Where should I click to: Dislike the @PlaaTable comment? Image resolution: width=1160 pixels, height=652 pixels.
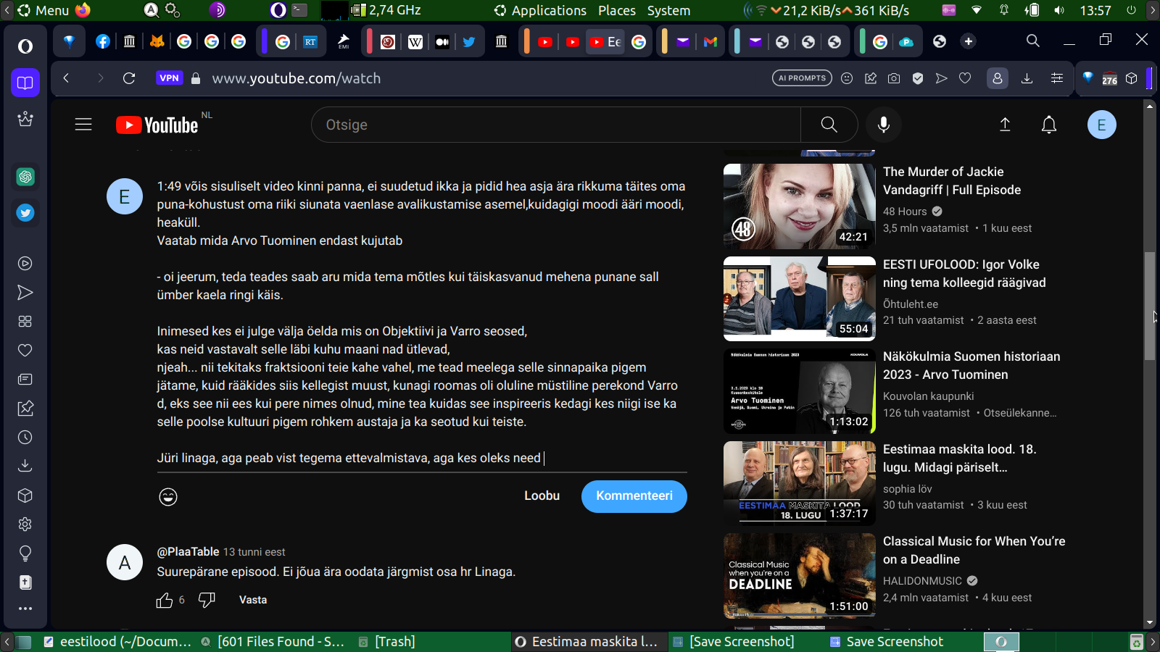click(207, 600)
